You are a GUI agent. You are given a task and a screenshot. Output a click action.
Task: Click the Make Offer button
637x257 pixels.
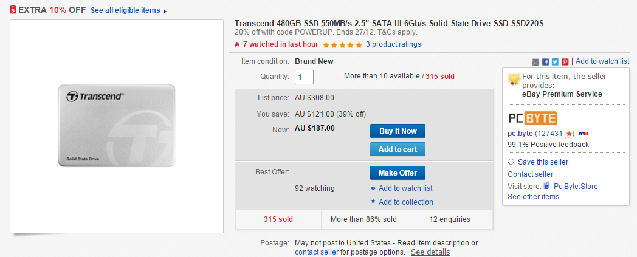coord(398,173)
